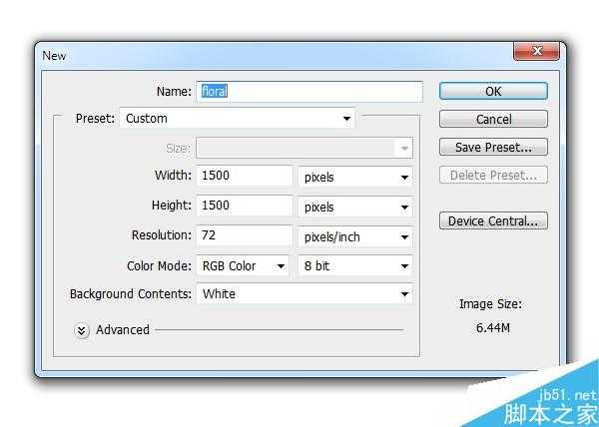Screen dimensions: 599x427
Task: Close the New dialog with the red X
Action: pos(536,52)
